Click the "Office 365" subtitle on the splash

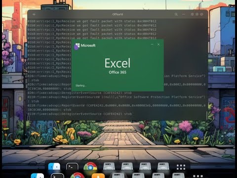click(118, 72)
